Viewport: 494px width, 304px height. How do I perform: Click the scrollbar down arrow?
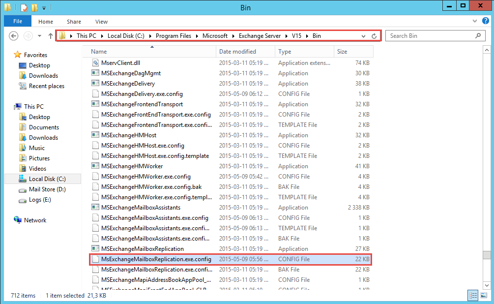(487, 285)
